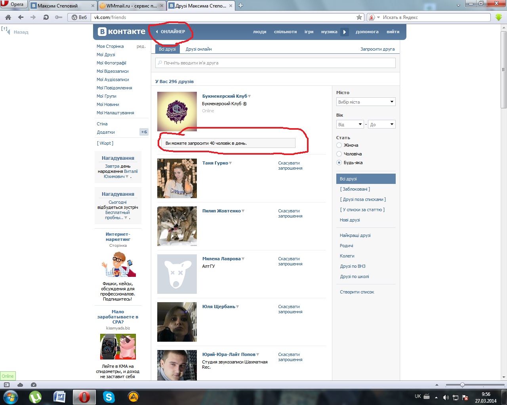Expand options arrow next to Милена Лаврова
This screenshot has height=405, width=507.
pos(243,259)
